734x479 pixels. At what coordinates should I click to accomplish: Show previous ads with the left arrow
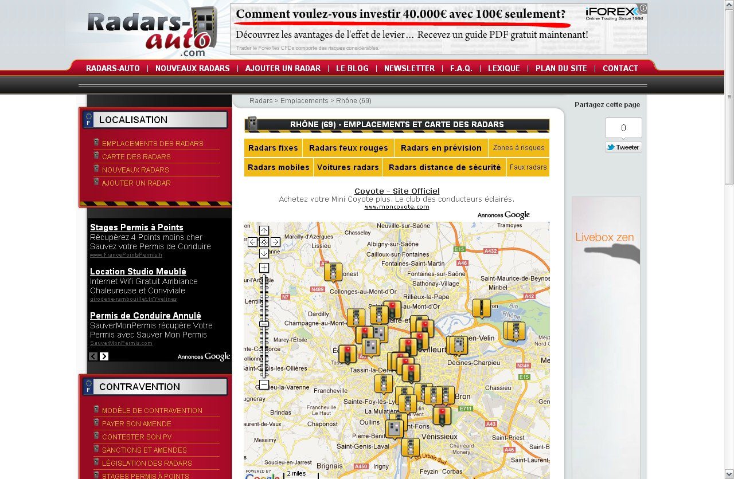[x=93, y=356]
